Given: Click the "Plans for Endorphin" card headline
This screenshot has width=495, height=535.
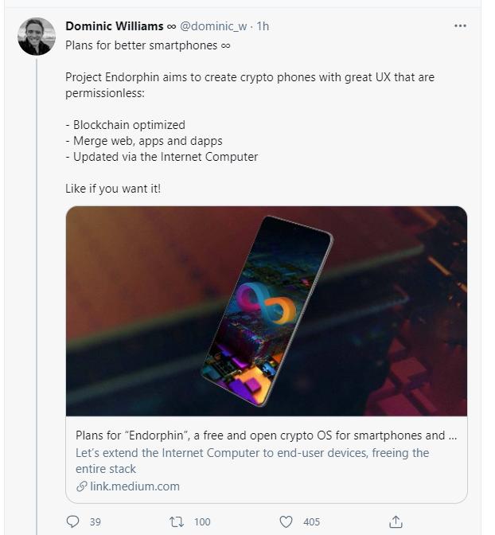Looking at the screenshot, I should pos(266,435).
